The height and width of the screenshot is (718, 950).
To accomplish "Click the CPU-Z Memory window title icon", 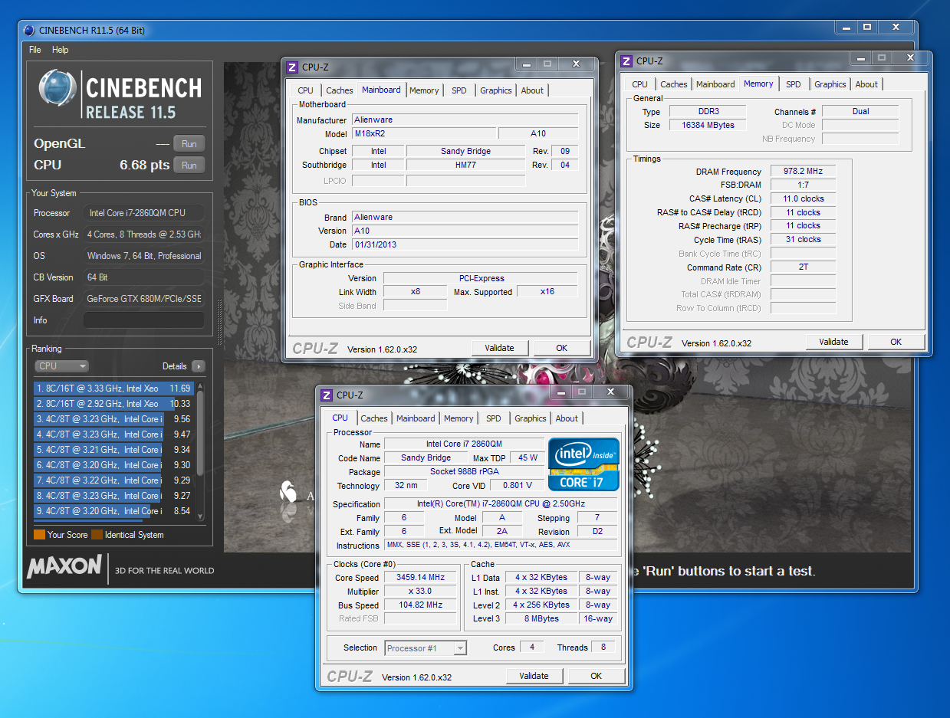I will coord(626,61).
